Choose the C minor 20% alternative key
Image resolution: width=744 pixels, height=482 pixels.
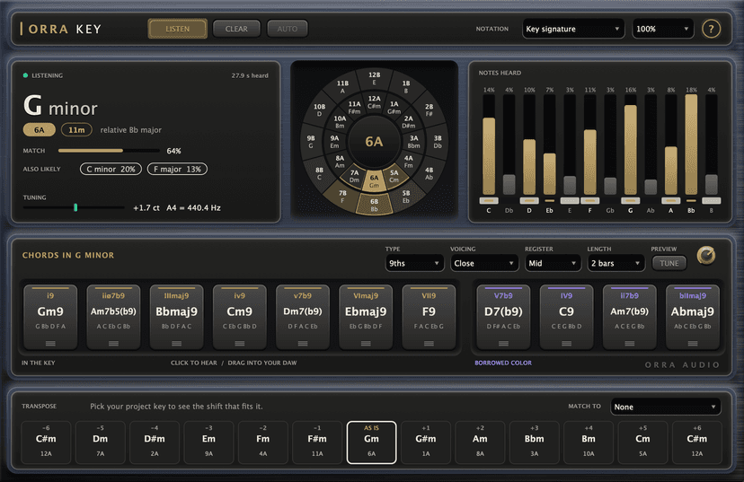click(111, 170)
